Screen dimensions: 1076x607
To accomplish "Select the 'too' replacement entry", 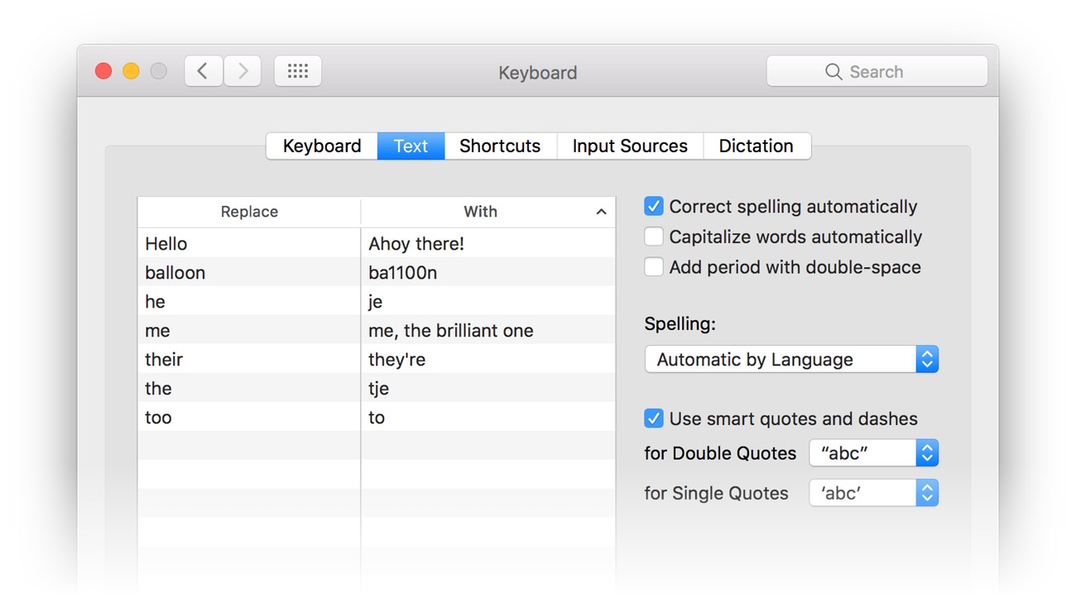I will pos(377,417).
